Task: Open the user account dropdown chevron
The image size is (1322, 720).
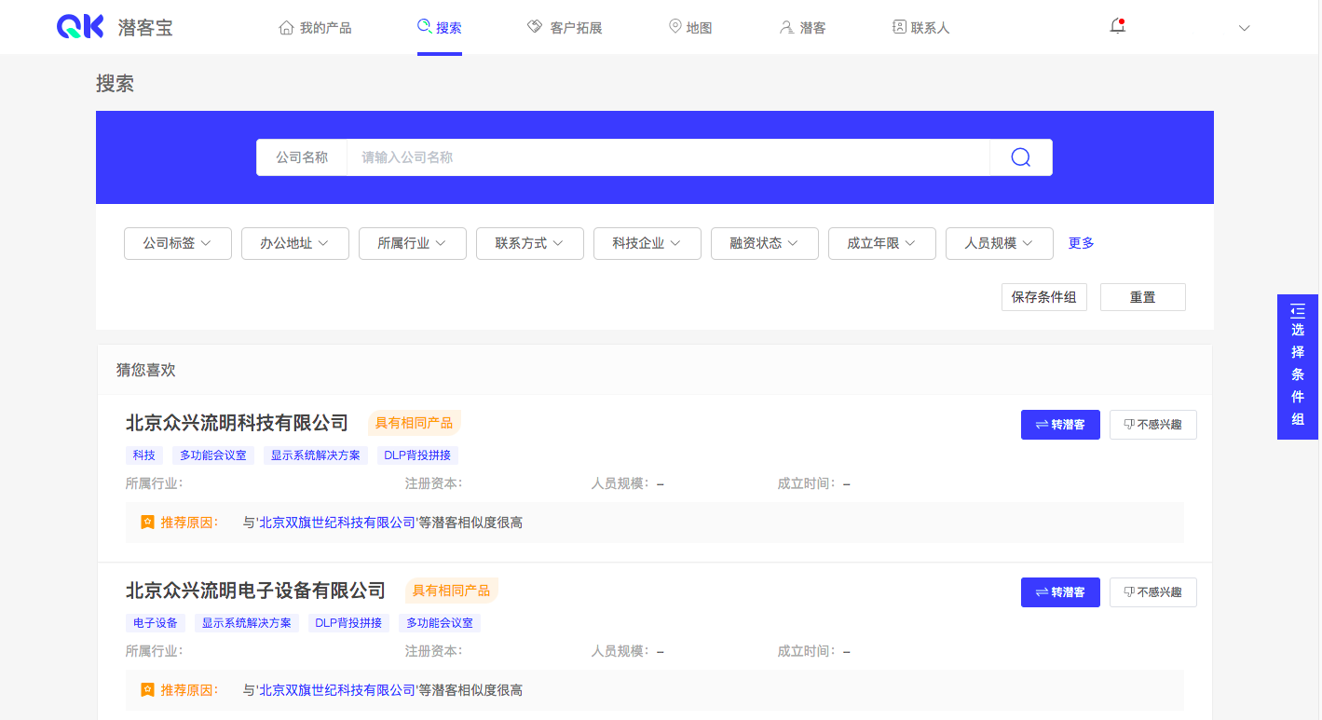Action: pos(1244,28)
